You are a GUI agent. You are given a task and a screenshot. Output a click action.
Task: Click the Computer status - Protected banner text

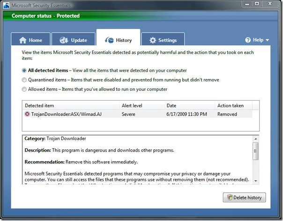(x=45, y=16)
